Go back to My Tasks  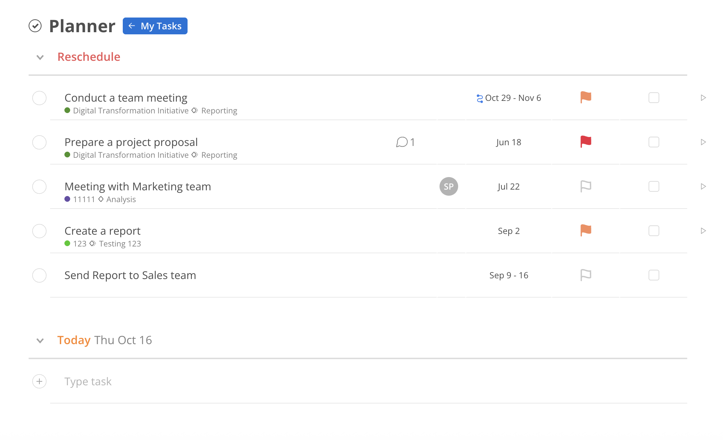(155, 26)
